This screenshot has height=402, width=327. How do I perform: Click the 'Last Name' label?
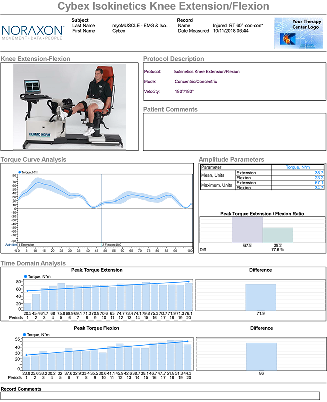(84, 26)
